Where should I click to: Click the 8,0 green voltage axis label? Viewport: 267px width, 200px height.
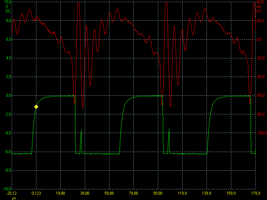[9, 21]
